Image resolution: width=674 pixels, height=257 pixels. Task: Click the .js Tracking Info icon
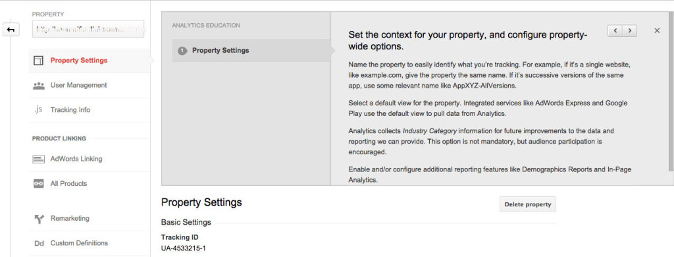[x=38, y=109]
